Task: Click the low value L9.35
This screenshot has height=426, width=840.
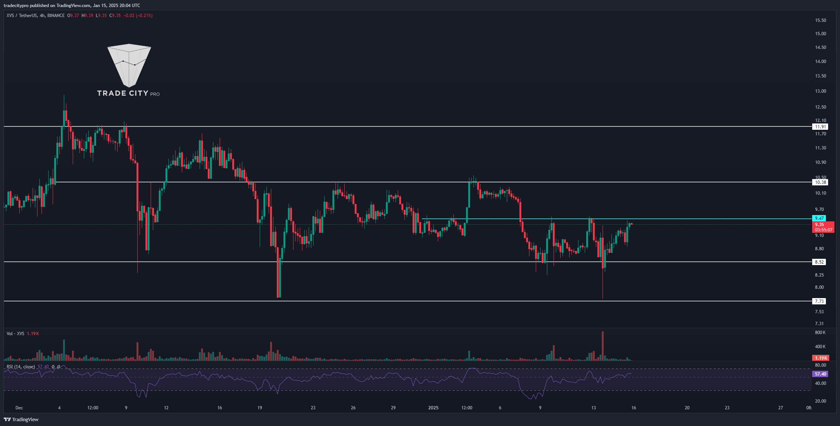Action: pos(101,16)
